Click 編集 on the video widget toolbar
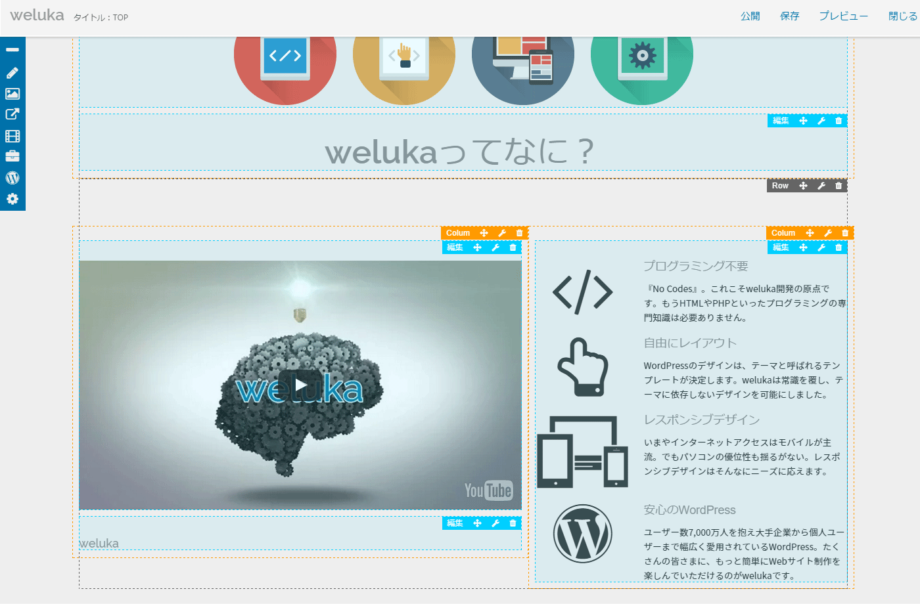The height and width of the screenshot is (604, 920). (x=455, y=248)
